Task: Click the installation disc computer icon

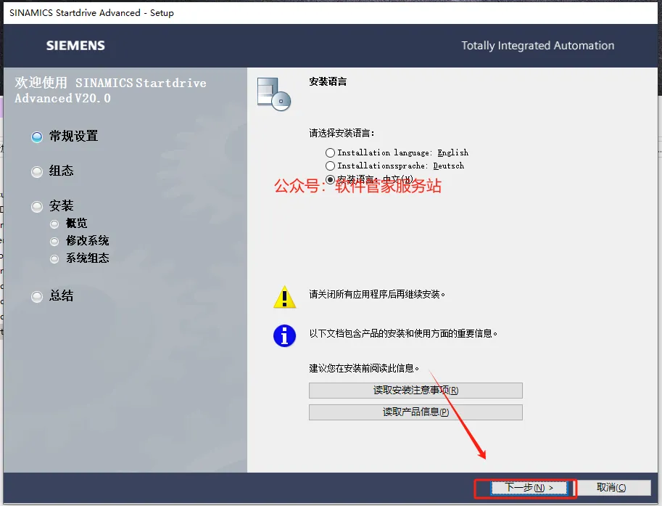Action: tap(274, 94)
